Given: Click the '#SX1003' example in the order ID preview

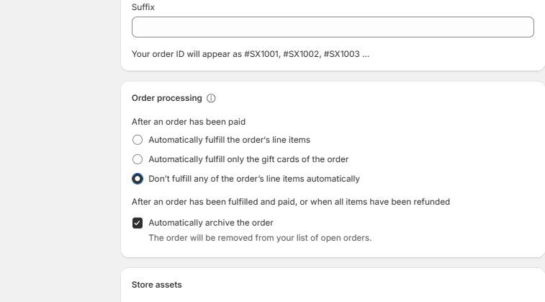Looking at the screenshot, I should click(341, 53).
